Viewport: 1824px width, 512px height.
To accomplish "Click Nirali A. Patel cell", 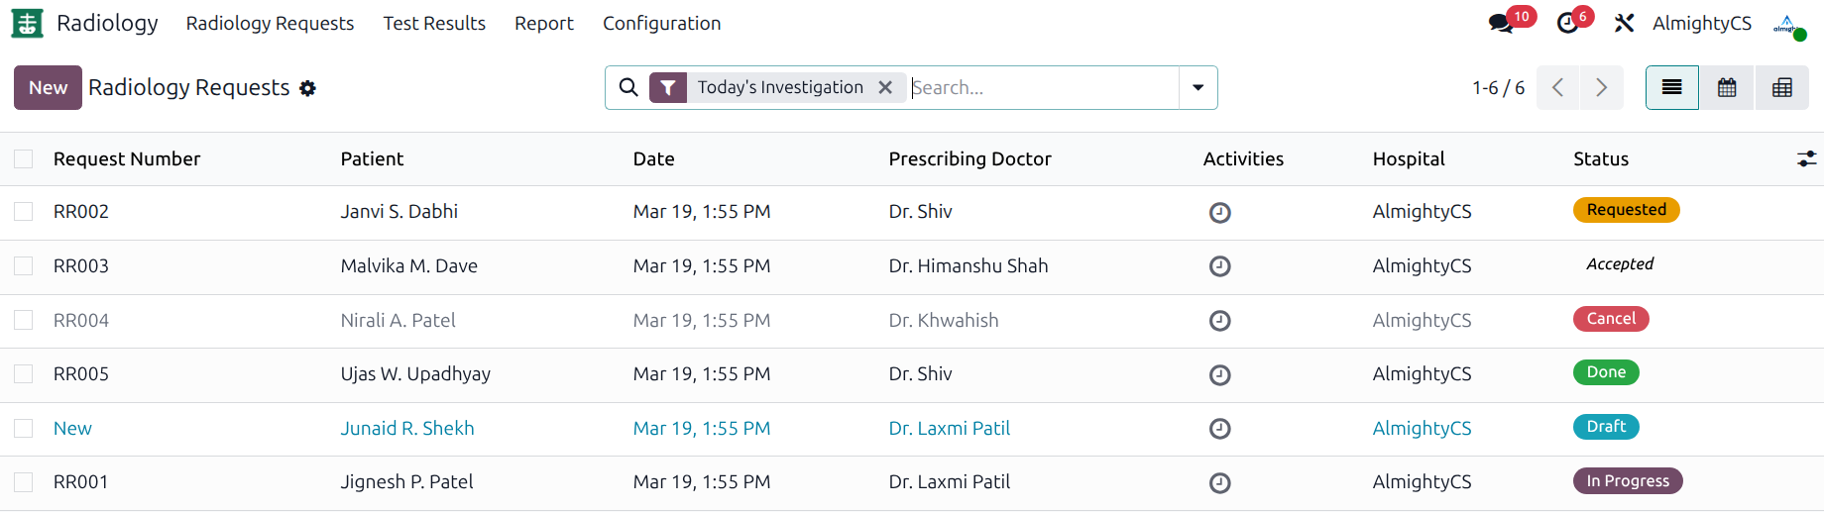I will tap(399, 320).
